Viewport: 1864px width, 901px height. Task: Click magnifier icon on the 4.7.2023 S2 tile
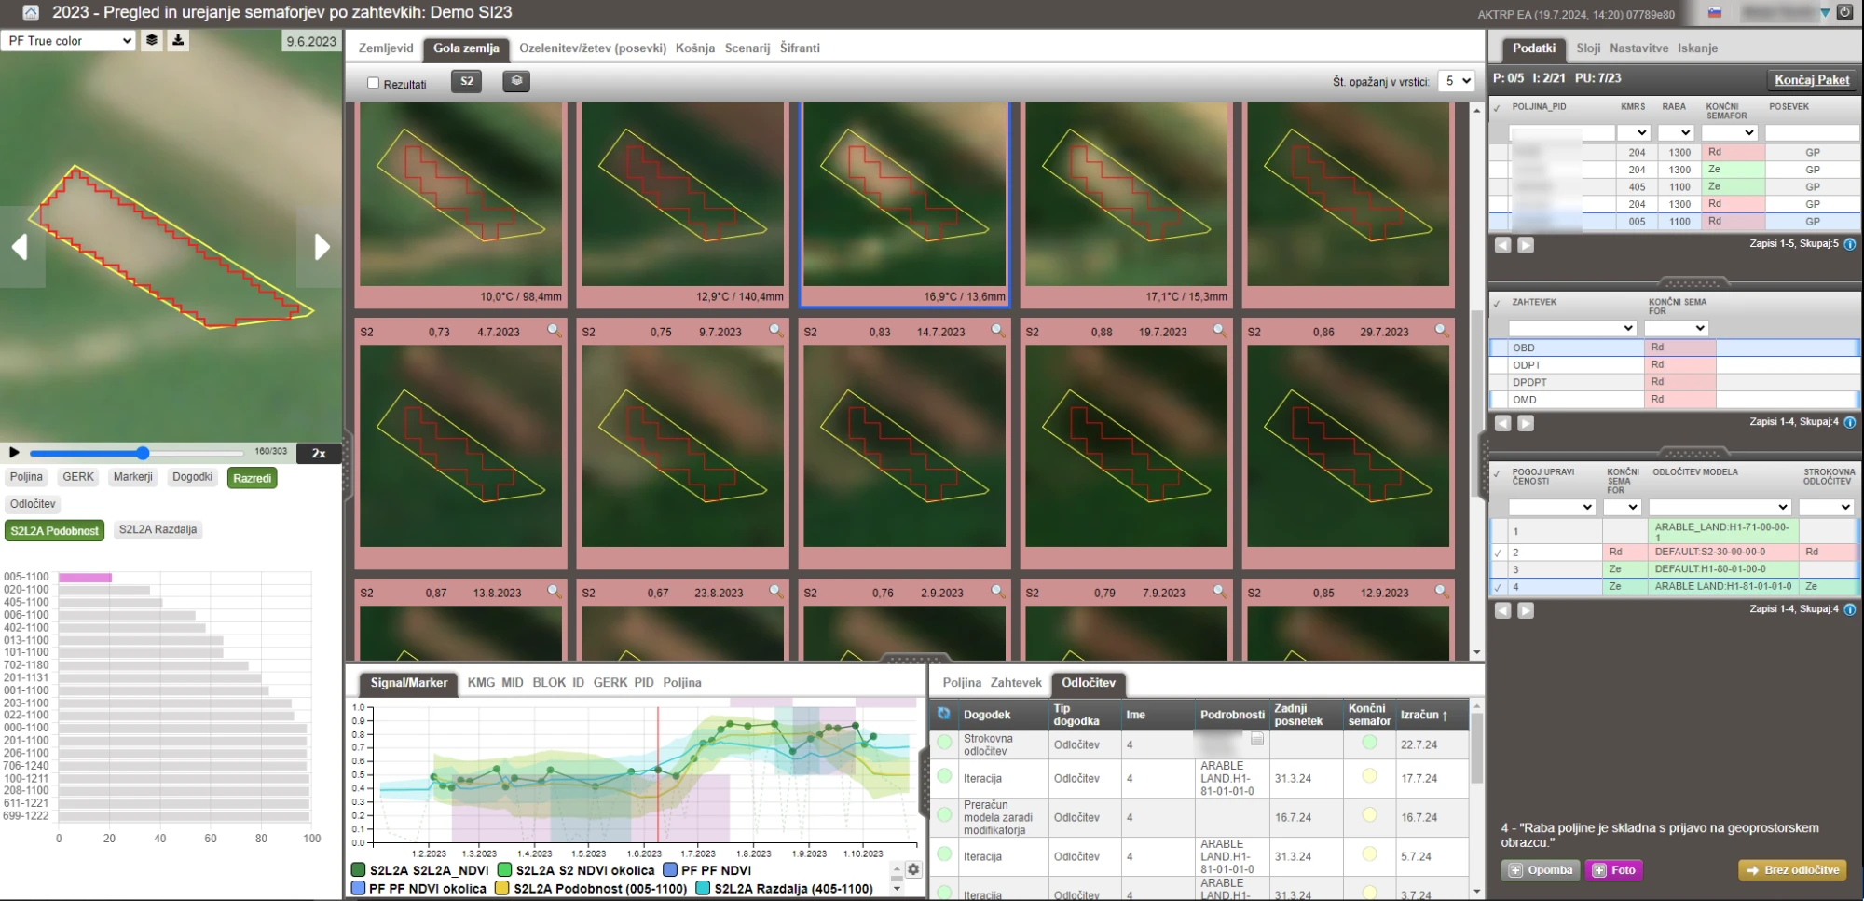[554, 330]
